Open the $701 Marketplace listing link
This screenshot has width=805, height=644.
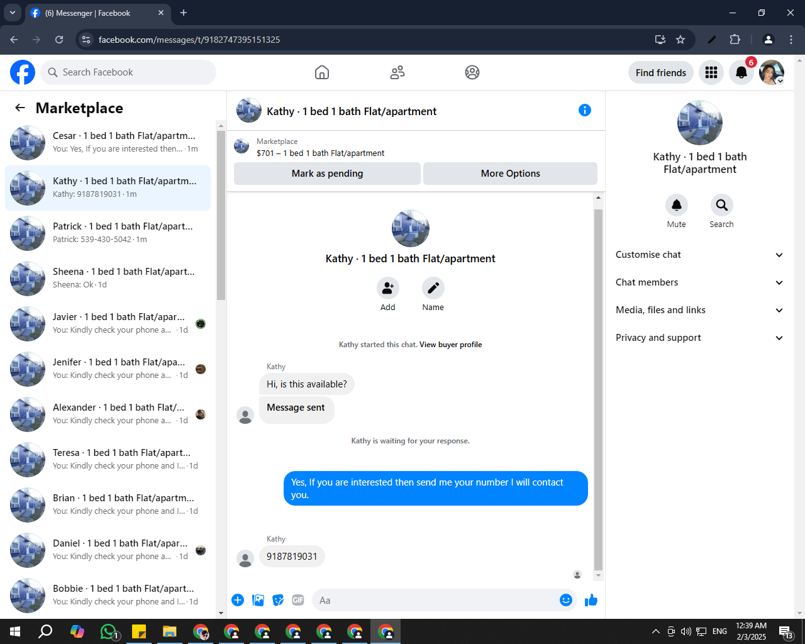point(320,153)
